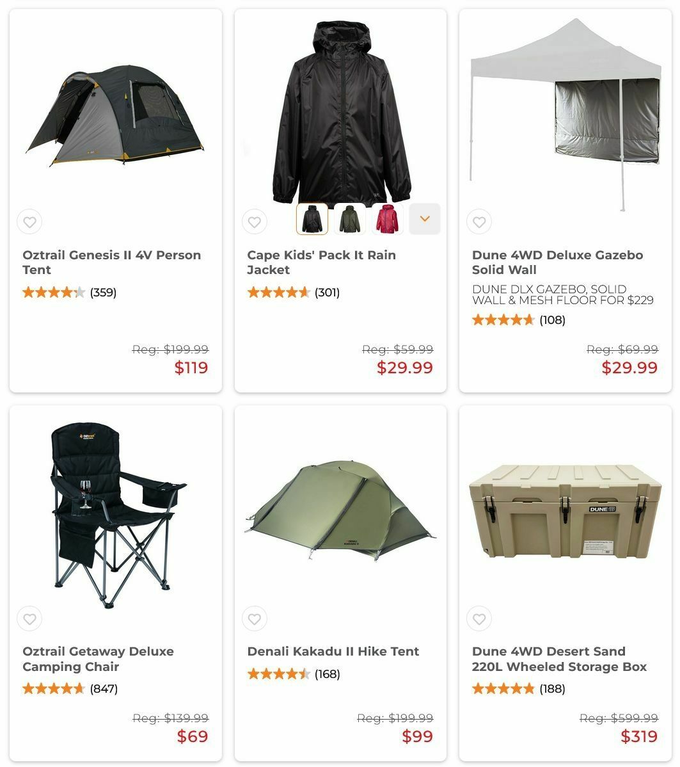The width and height of the screenshot is (680, 767).
Task: Open Oztrail Genesis II 4V Person Tent link
Action: (x=111, y=262)
